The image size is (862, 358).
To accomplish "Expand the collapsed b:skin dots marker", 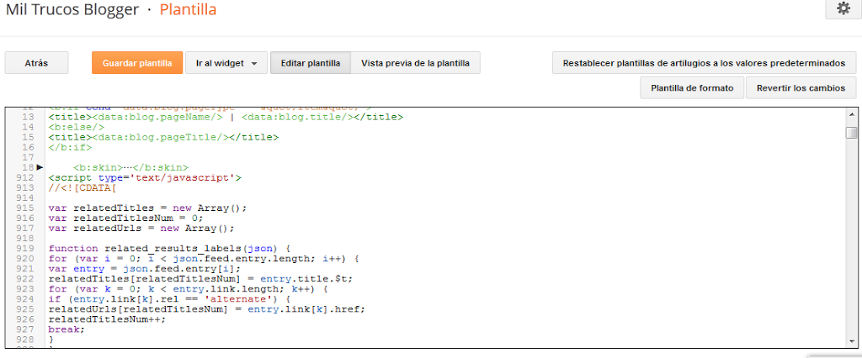I will 135,167.
